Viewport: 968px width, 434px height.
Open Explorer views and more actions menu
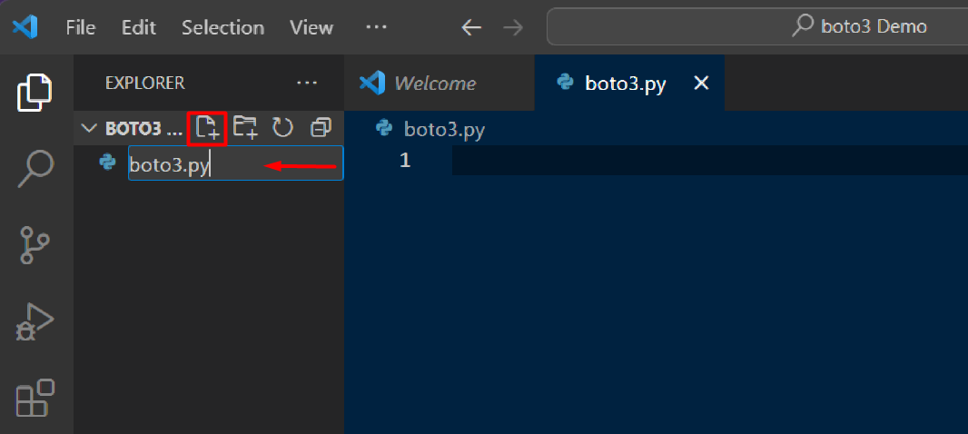(307, 83)
